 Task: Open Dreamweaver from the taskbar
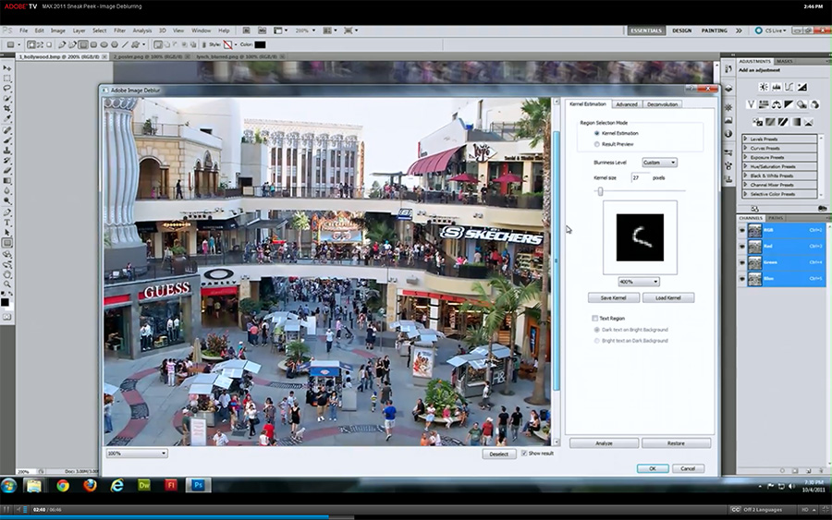click(x=144, y=486)
